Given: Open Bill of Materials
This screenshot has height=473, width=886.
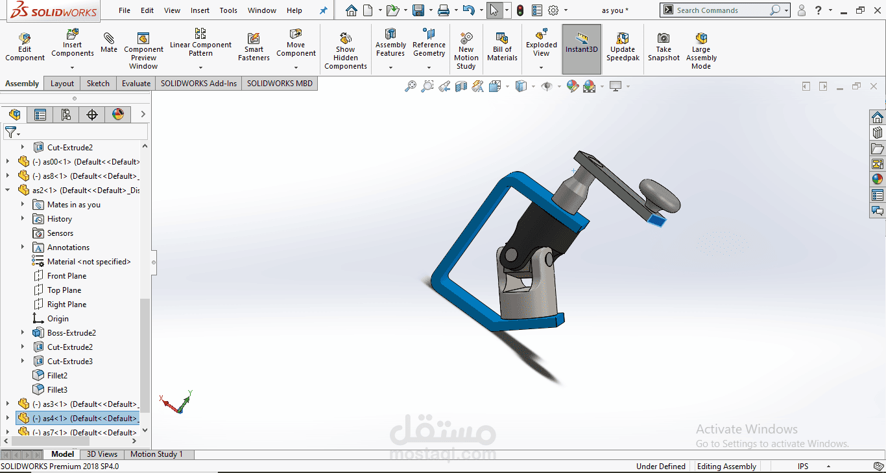Looking at the screenshot, I should (502, 47).
